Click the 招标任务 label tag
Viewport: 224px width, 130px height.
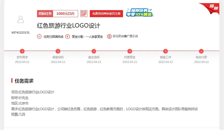click(x=45, y=14)
